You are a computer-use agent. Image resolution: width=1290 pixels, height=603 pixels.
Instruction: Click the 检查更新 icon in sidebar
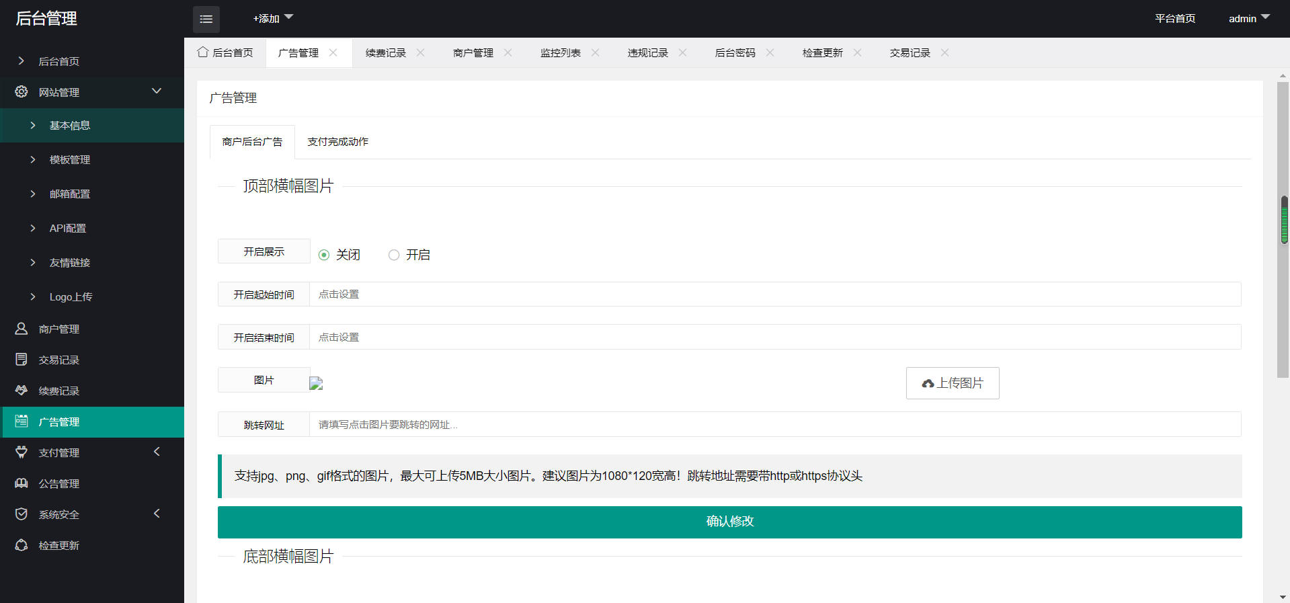point(22,545)
